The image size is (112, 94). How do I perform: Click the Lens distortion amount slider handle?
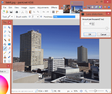(107, 28)
